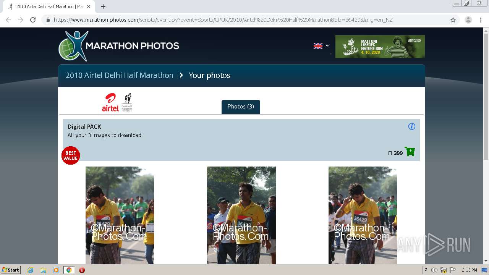Screen dimensions: 489x275
Task: Click the 399 price text
Action: (398, 153)
